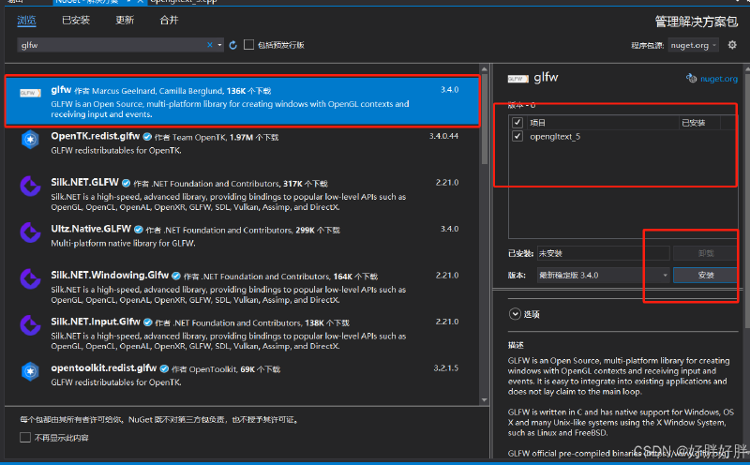Switch to the 已安装 tab

coord(76,20)
